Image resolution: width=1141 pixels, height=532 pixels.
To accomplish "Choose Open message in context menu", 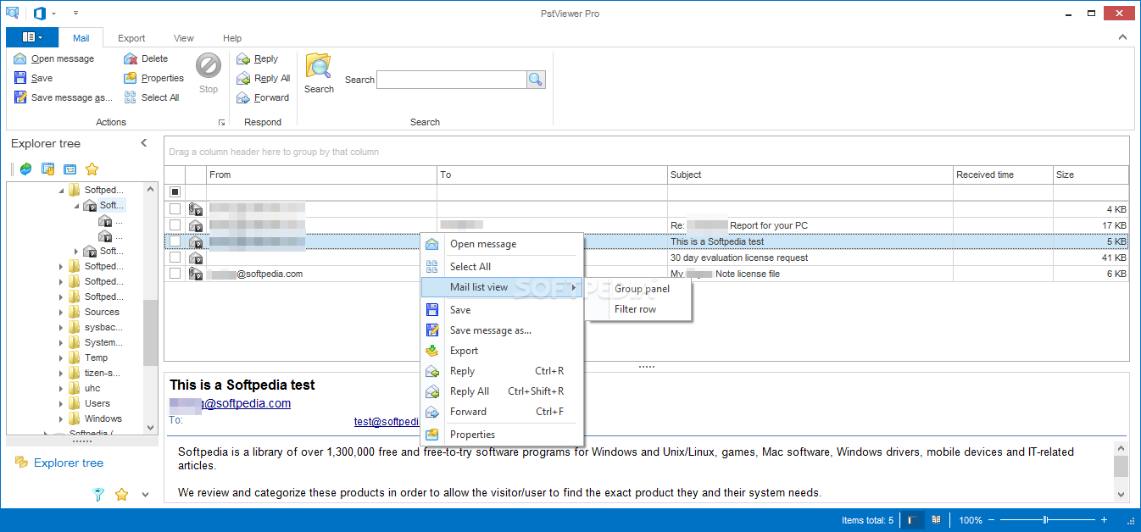I will coord(503,244).
